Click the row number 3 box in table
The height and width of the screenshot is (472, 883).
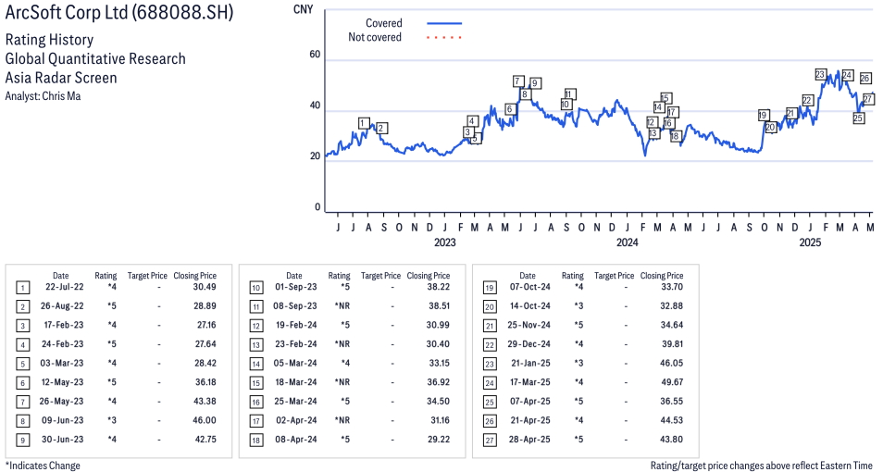coord(22,326)
